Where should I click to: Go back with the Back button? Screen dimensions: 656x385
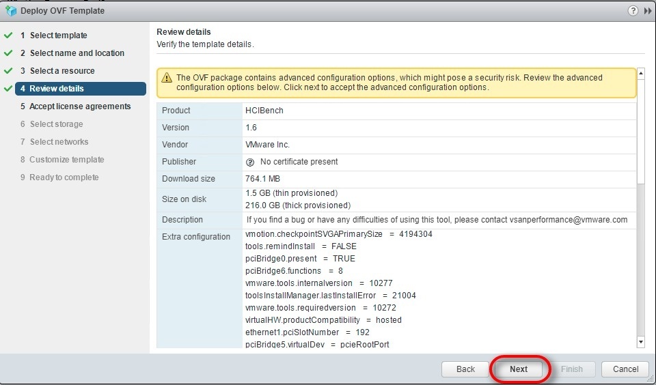(x=465, y=369)
